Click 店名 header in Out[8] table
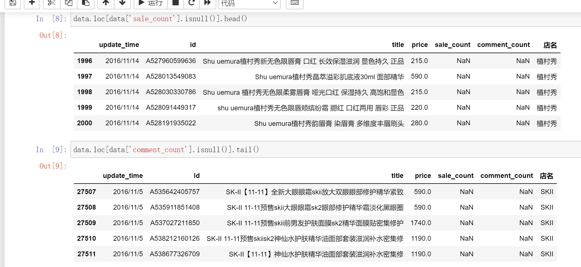The image size is (581, 267). [550, 45]
